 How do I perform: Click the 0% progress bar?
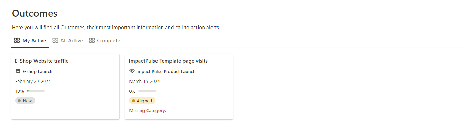pos(147,91)
